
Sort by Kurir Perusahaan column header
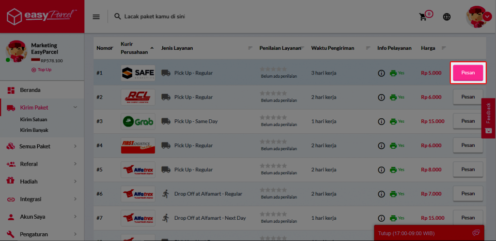tap(134, 47)
